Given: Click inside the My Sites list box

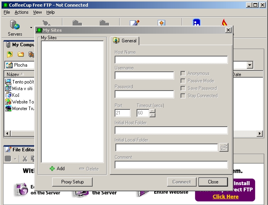Looking at the screenshot, I should coord(72,102).
